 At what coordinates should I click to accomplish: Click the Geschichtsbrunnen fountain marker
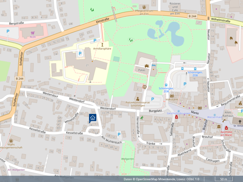(177, 117)
